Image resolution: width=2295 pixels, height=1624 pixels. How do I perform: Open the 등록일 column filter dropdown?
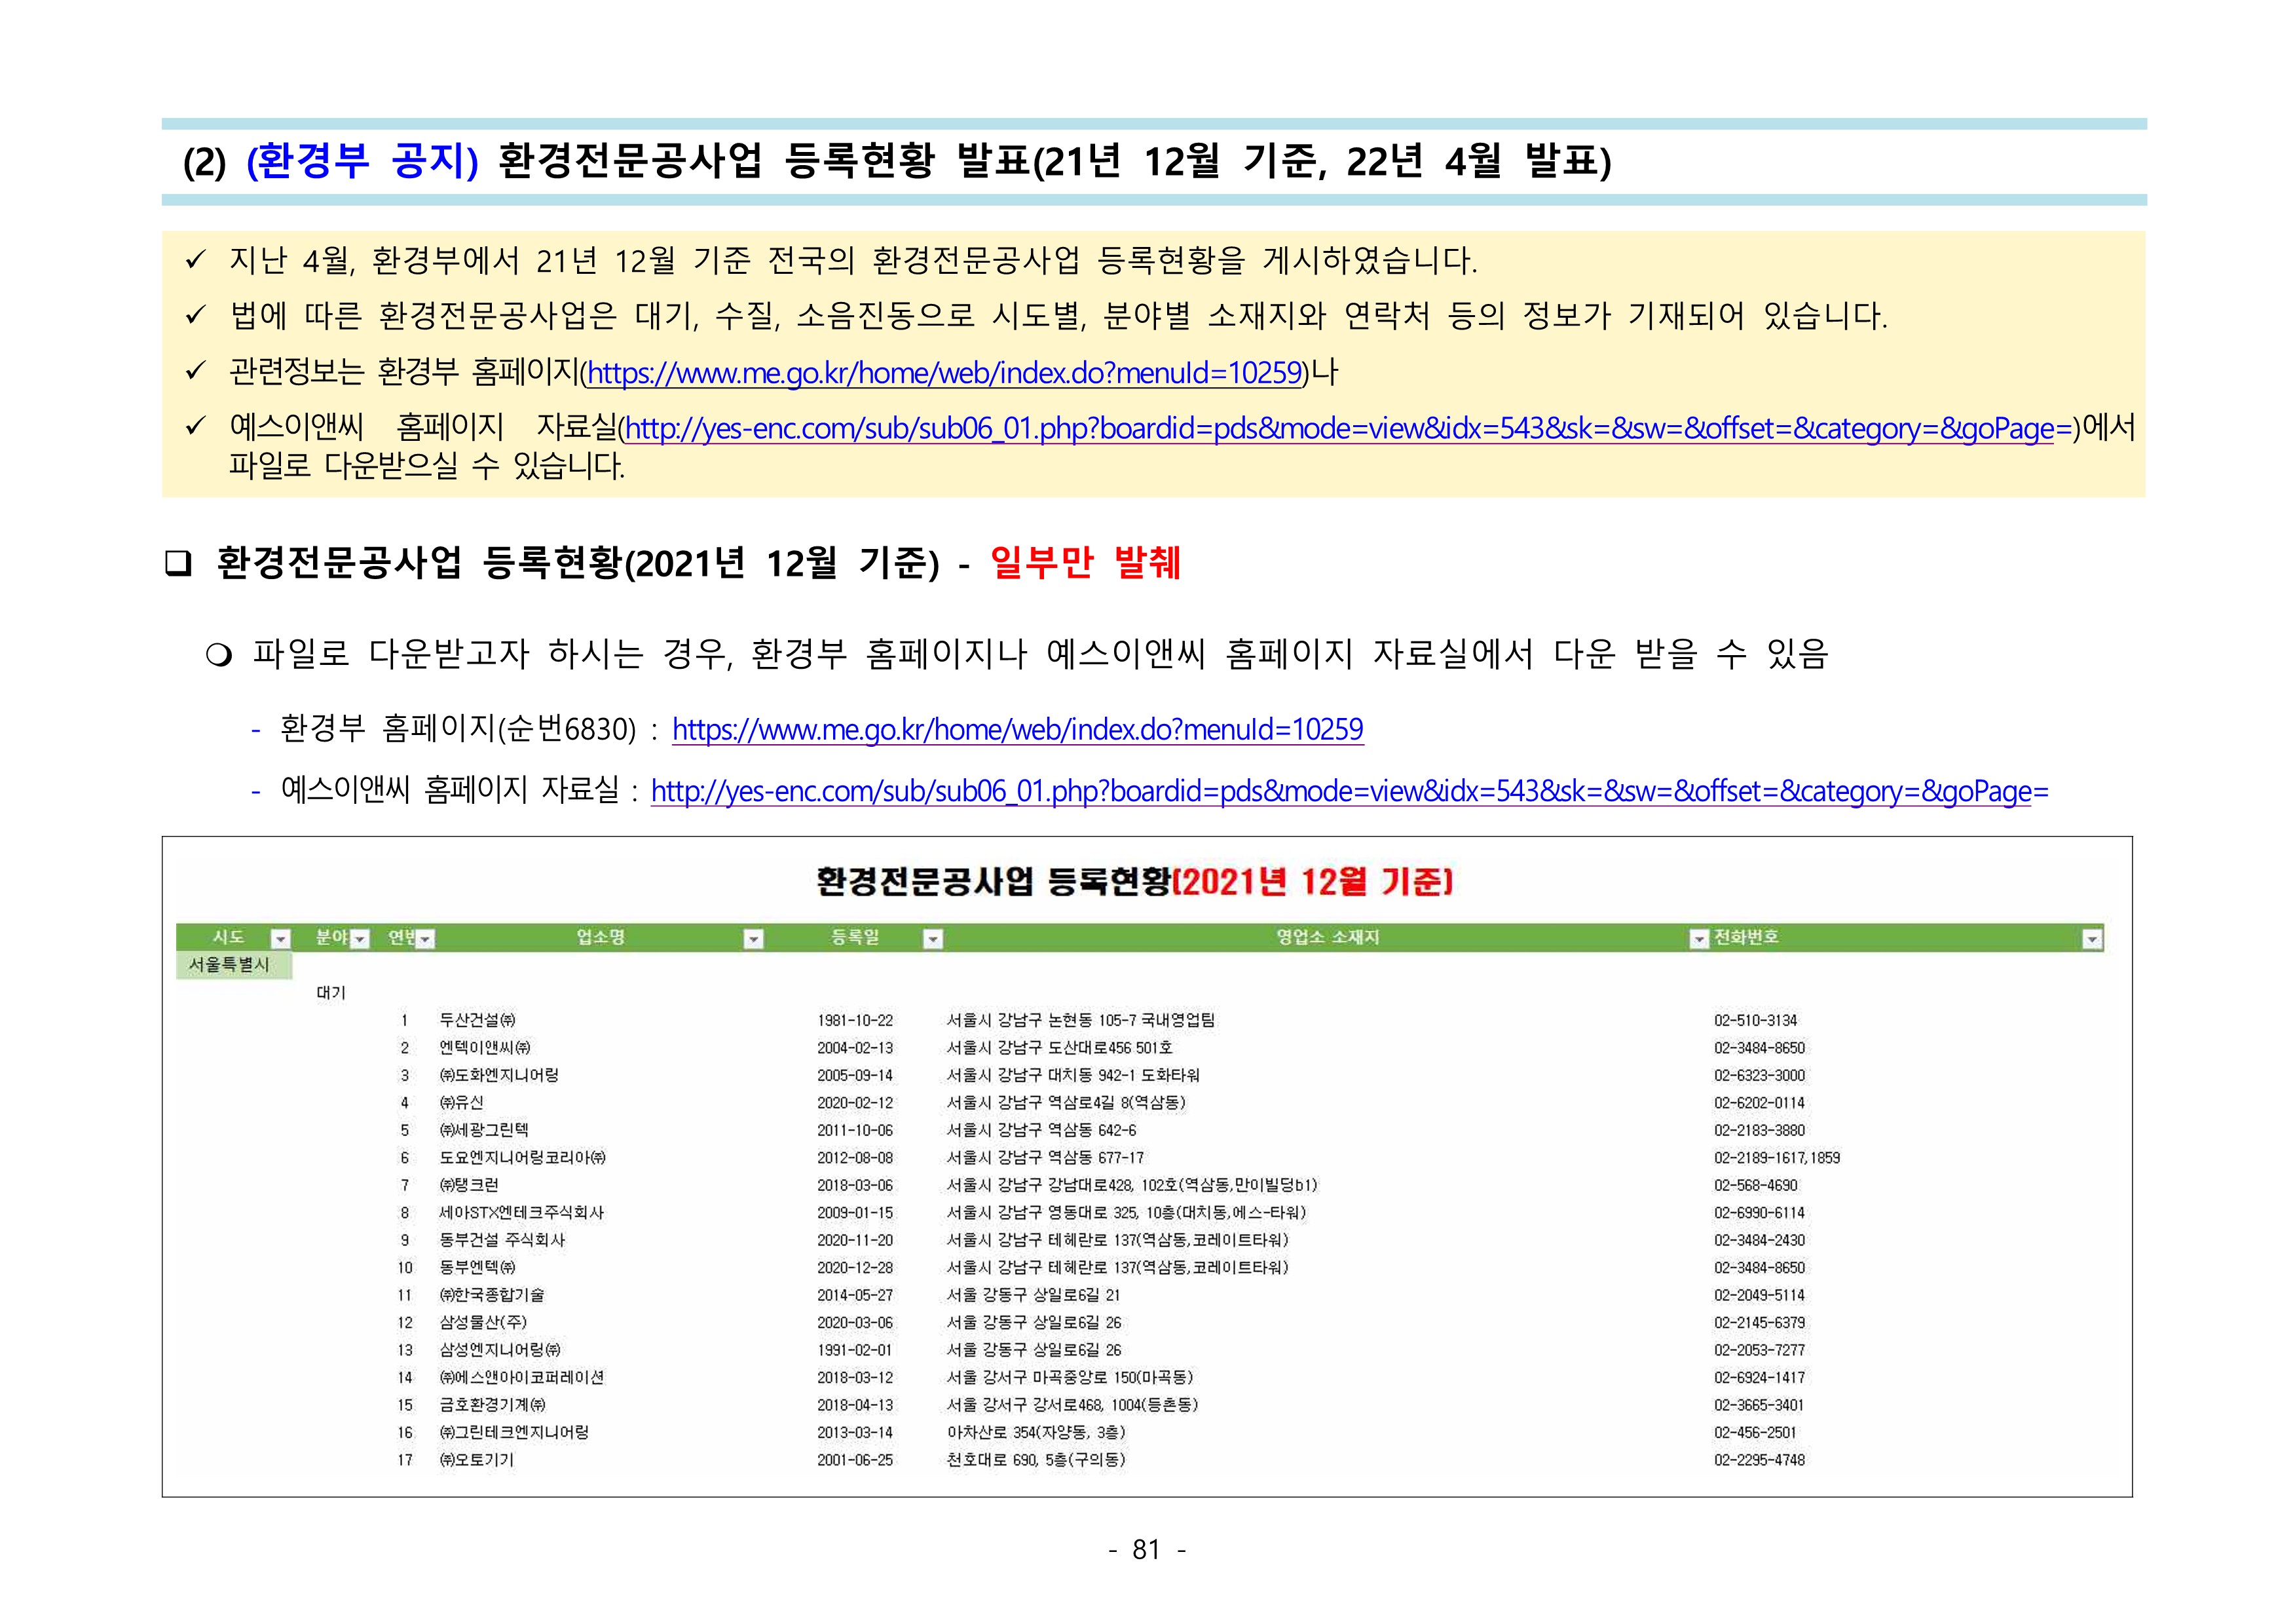[x=933, y=939]
